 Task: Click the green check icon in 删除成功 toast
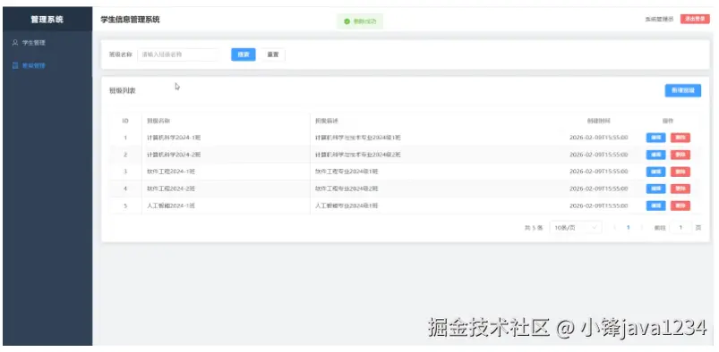click(x=347, y=21)
